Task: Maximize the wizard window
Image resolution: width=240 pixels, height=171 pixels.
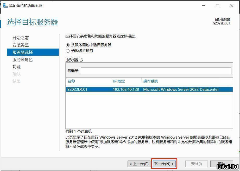Action: tap(218, 5)
